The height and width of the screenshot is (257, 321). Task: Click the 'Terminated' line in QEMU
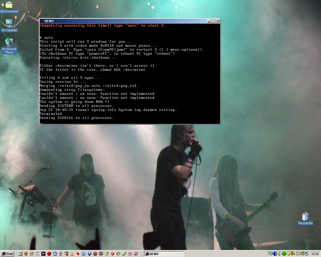click(x=50, y=114)
